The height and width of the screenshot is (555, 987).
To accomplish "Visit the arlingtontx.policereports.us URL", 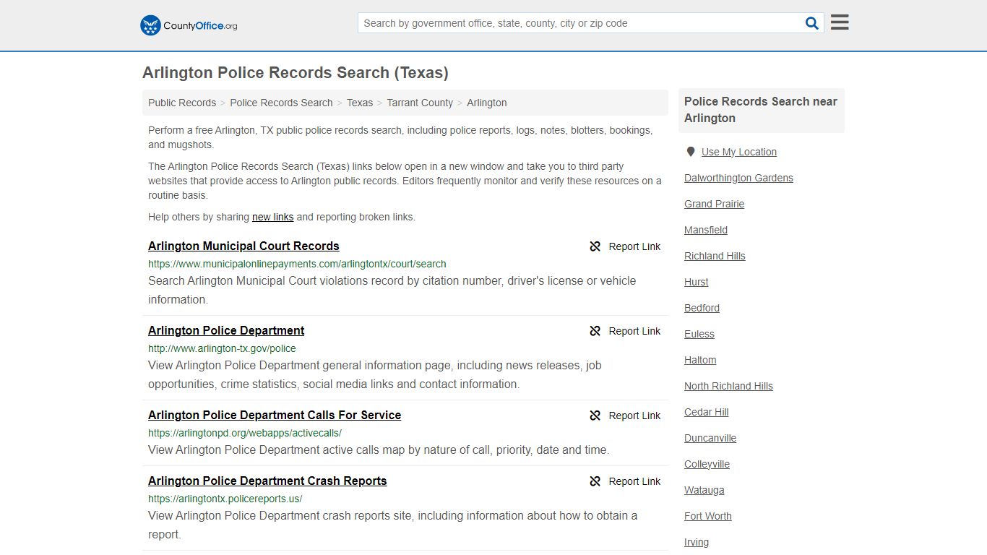I will pyautogui.click(x=225, y=499).
